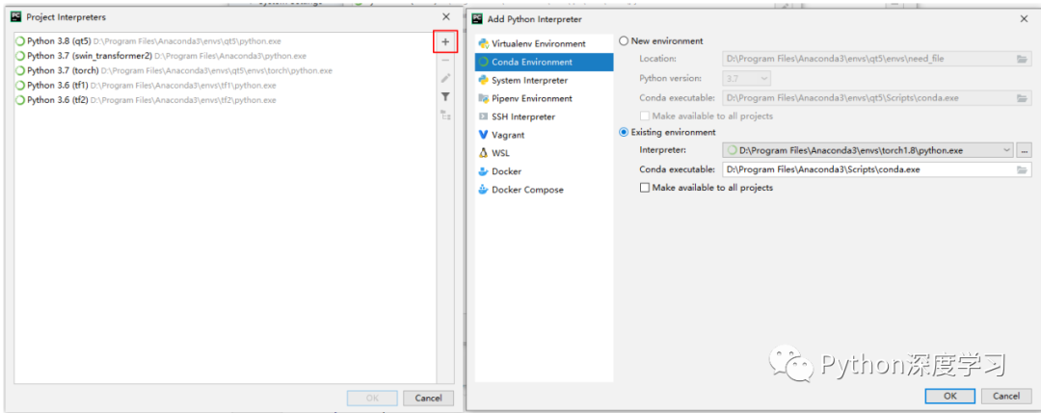Select New environment radio button
This screenshot has height=413, width=1041.
[x=624, y=41]
